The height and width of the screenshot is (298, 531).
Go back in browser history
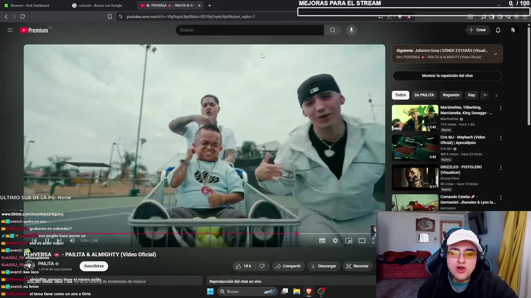click(x=6, y=17)
